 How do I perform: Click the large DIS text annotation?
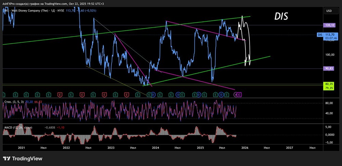[x=281, y=16]
